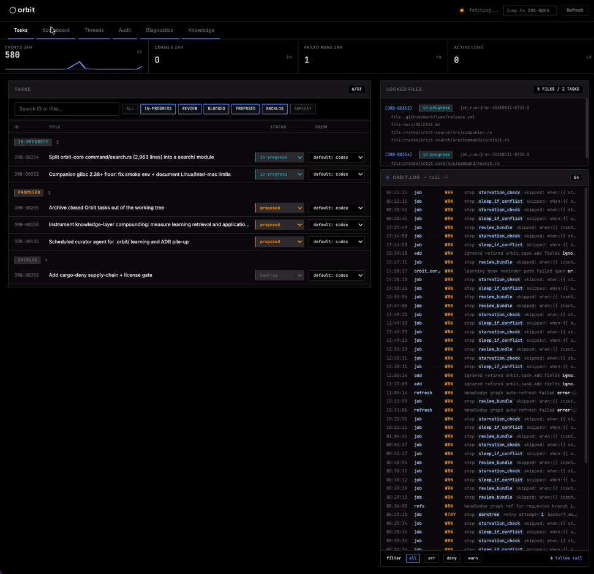Switch to the Threads tab
The height and width of the screenshot is (574, 594).
pyautogui.click(x=94, y=30)
